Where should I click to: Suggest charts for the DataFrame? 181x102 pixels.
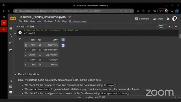63,45
